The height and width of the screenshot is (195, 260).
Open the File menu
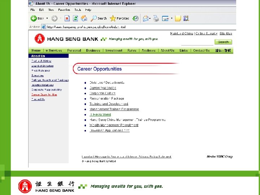tap(32, 10)
